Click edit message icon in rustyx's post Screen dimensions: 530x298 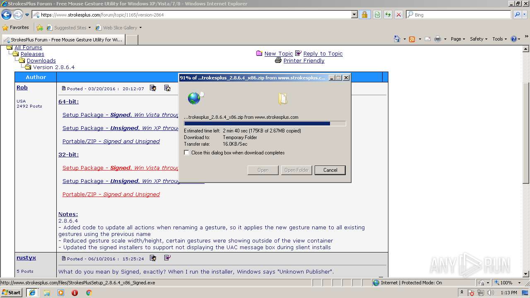(x=153, y=258)
